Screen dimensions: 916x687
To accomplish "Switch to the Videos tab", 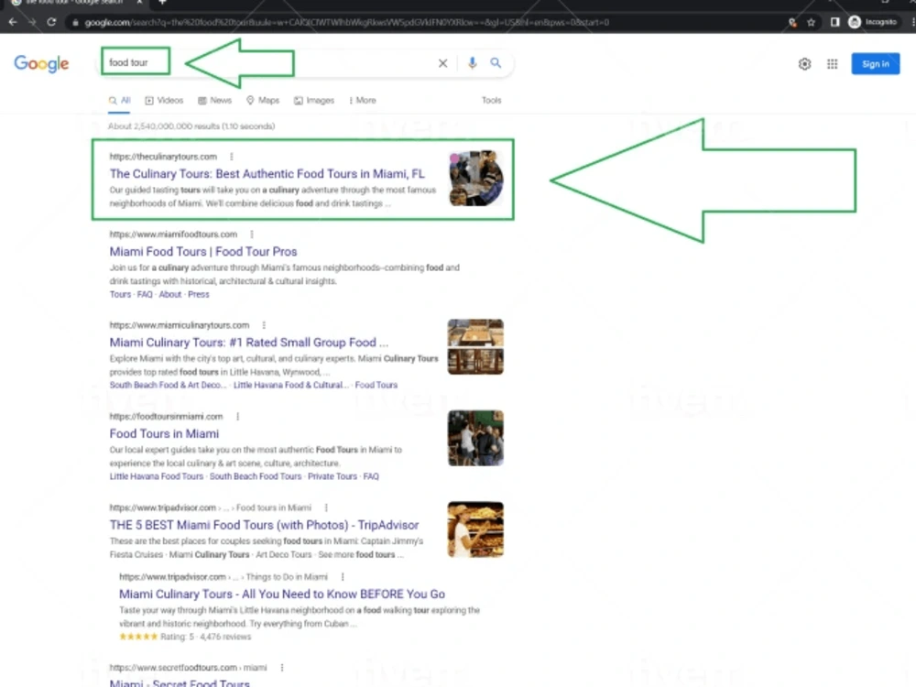I will tap(164, 101).
